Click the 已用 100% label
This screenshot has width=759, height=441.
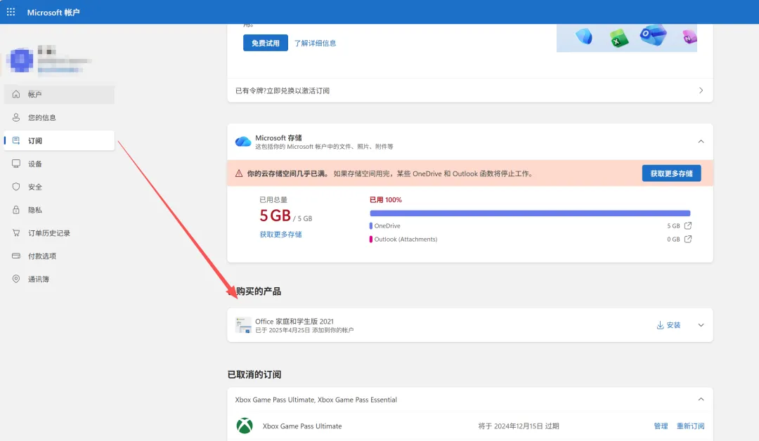386,199
